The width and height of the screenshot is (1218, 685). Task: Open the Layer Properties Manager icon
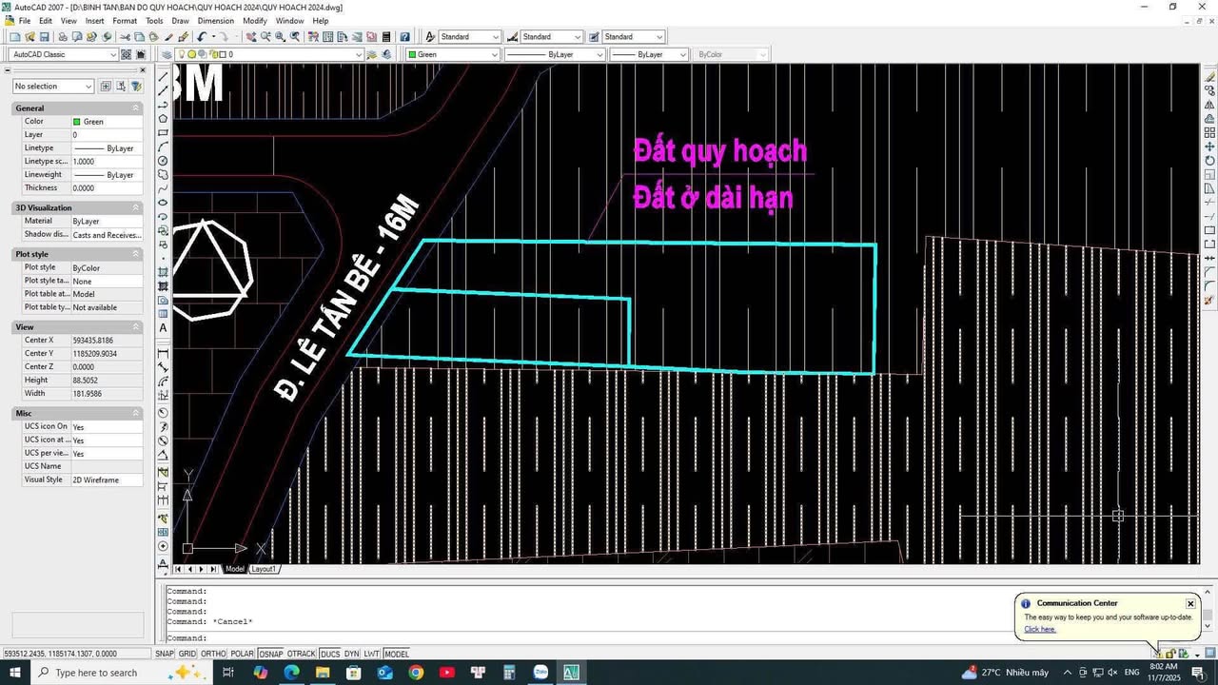pos(167,54)
